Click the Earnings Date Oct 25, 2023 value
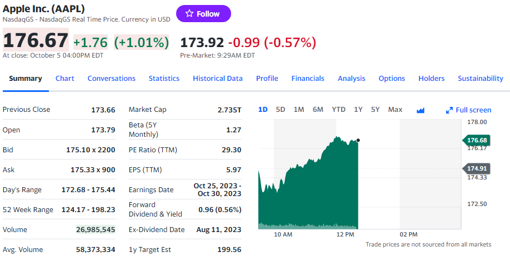 pyautogui.click(x=217, y=189)
